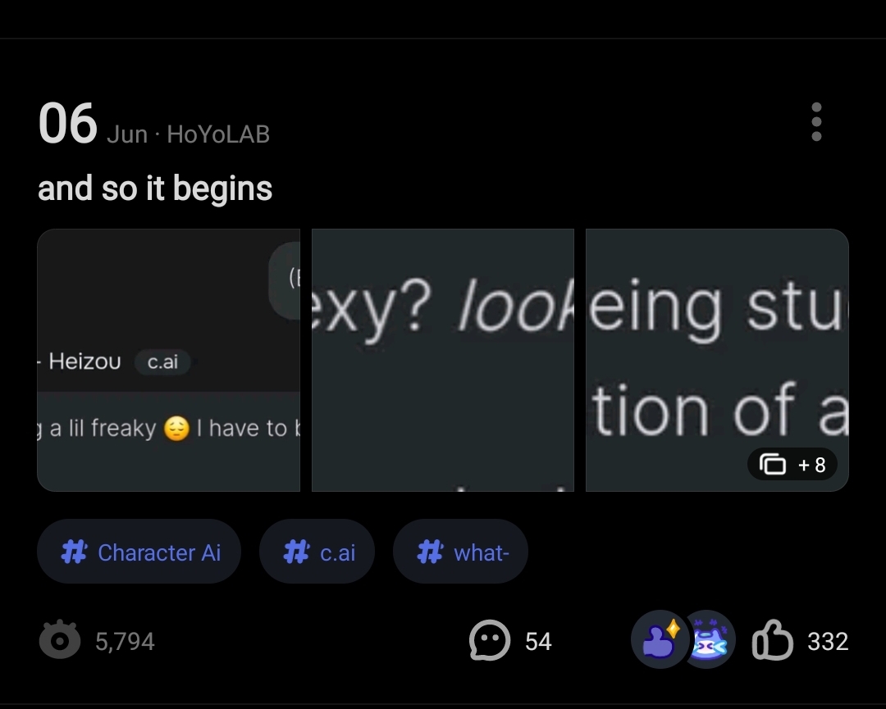886x709 pixels.
Task: Open the third image thumbnail
Action: coord(716,344)
